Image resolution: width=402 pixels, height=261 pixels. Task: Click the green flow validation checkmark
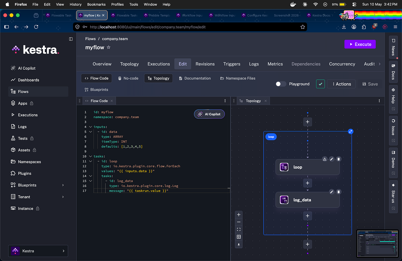pos(320,84)
